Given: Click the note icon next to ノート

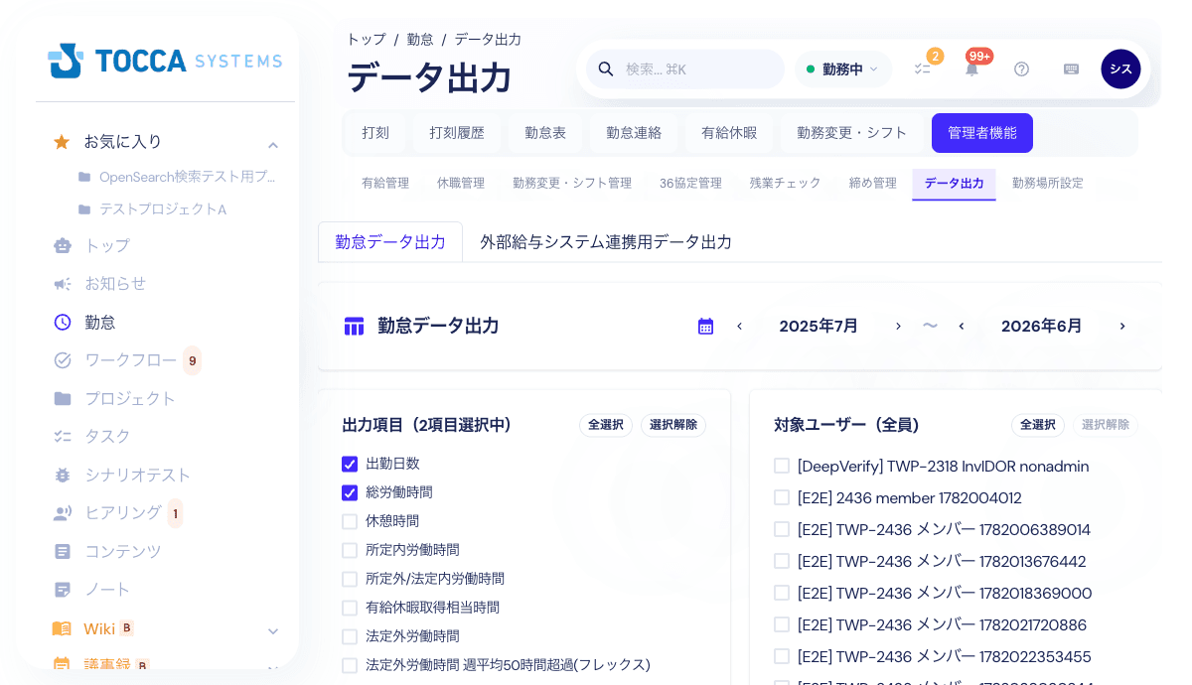Looking at the screenshot, I should click(63, 590).
